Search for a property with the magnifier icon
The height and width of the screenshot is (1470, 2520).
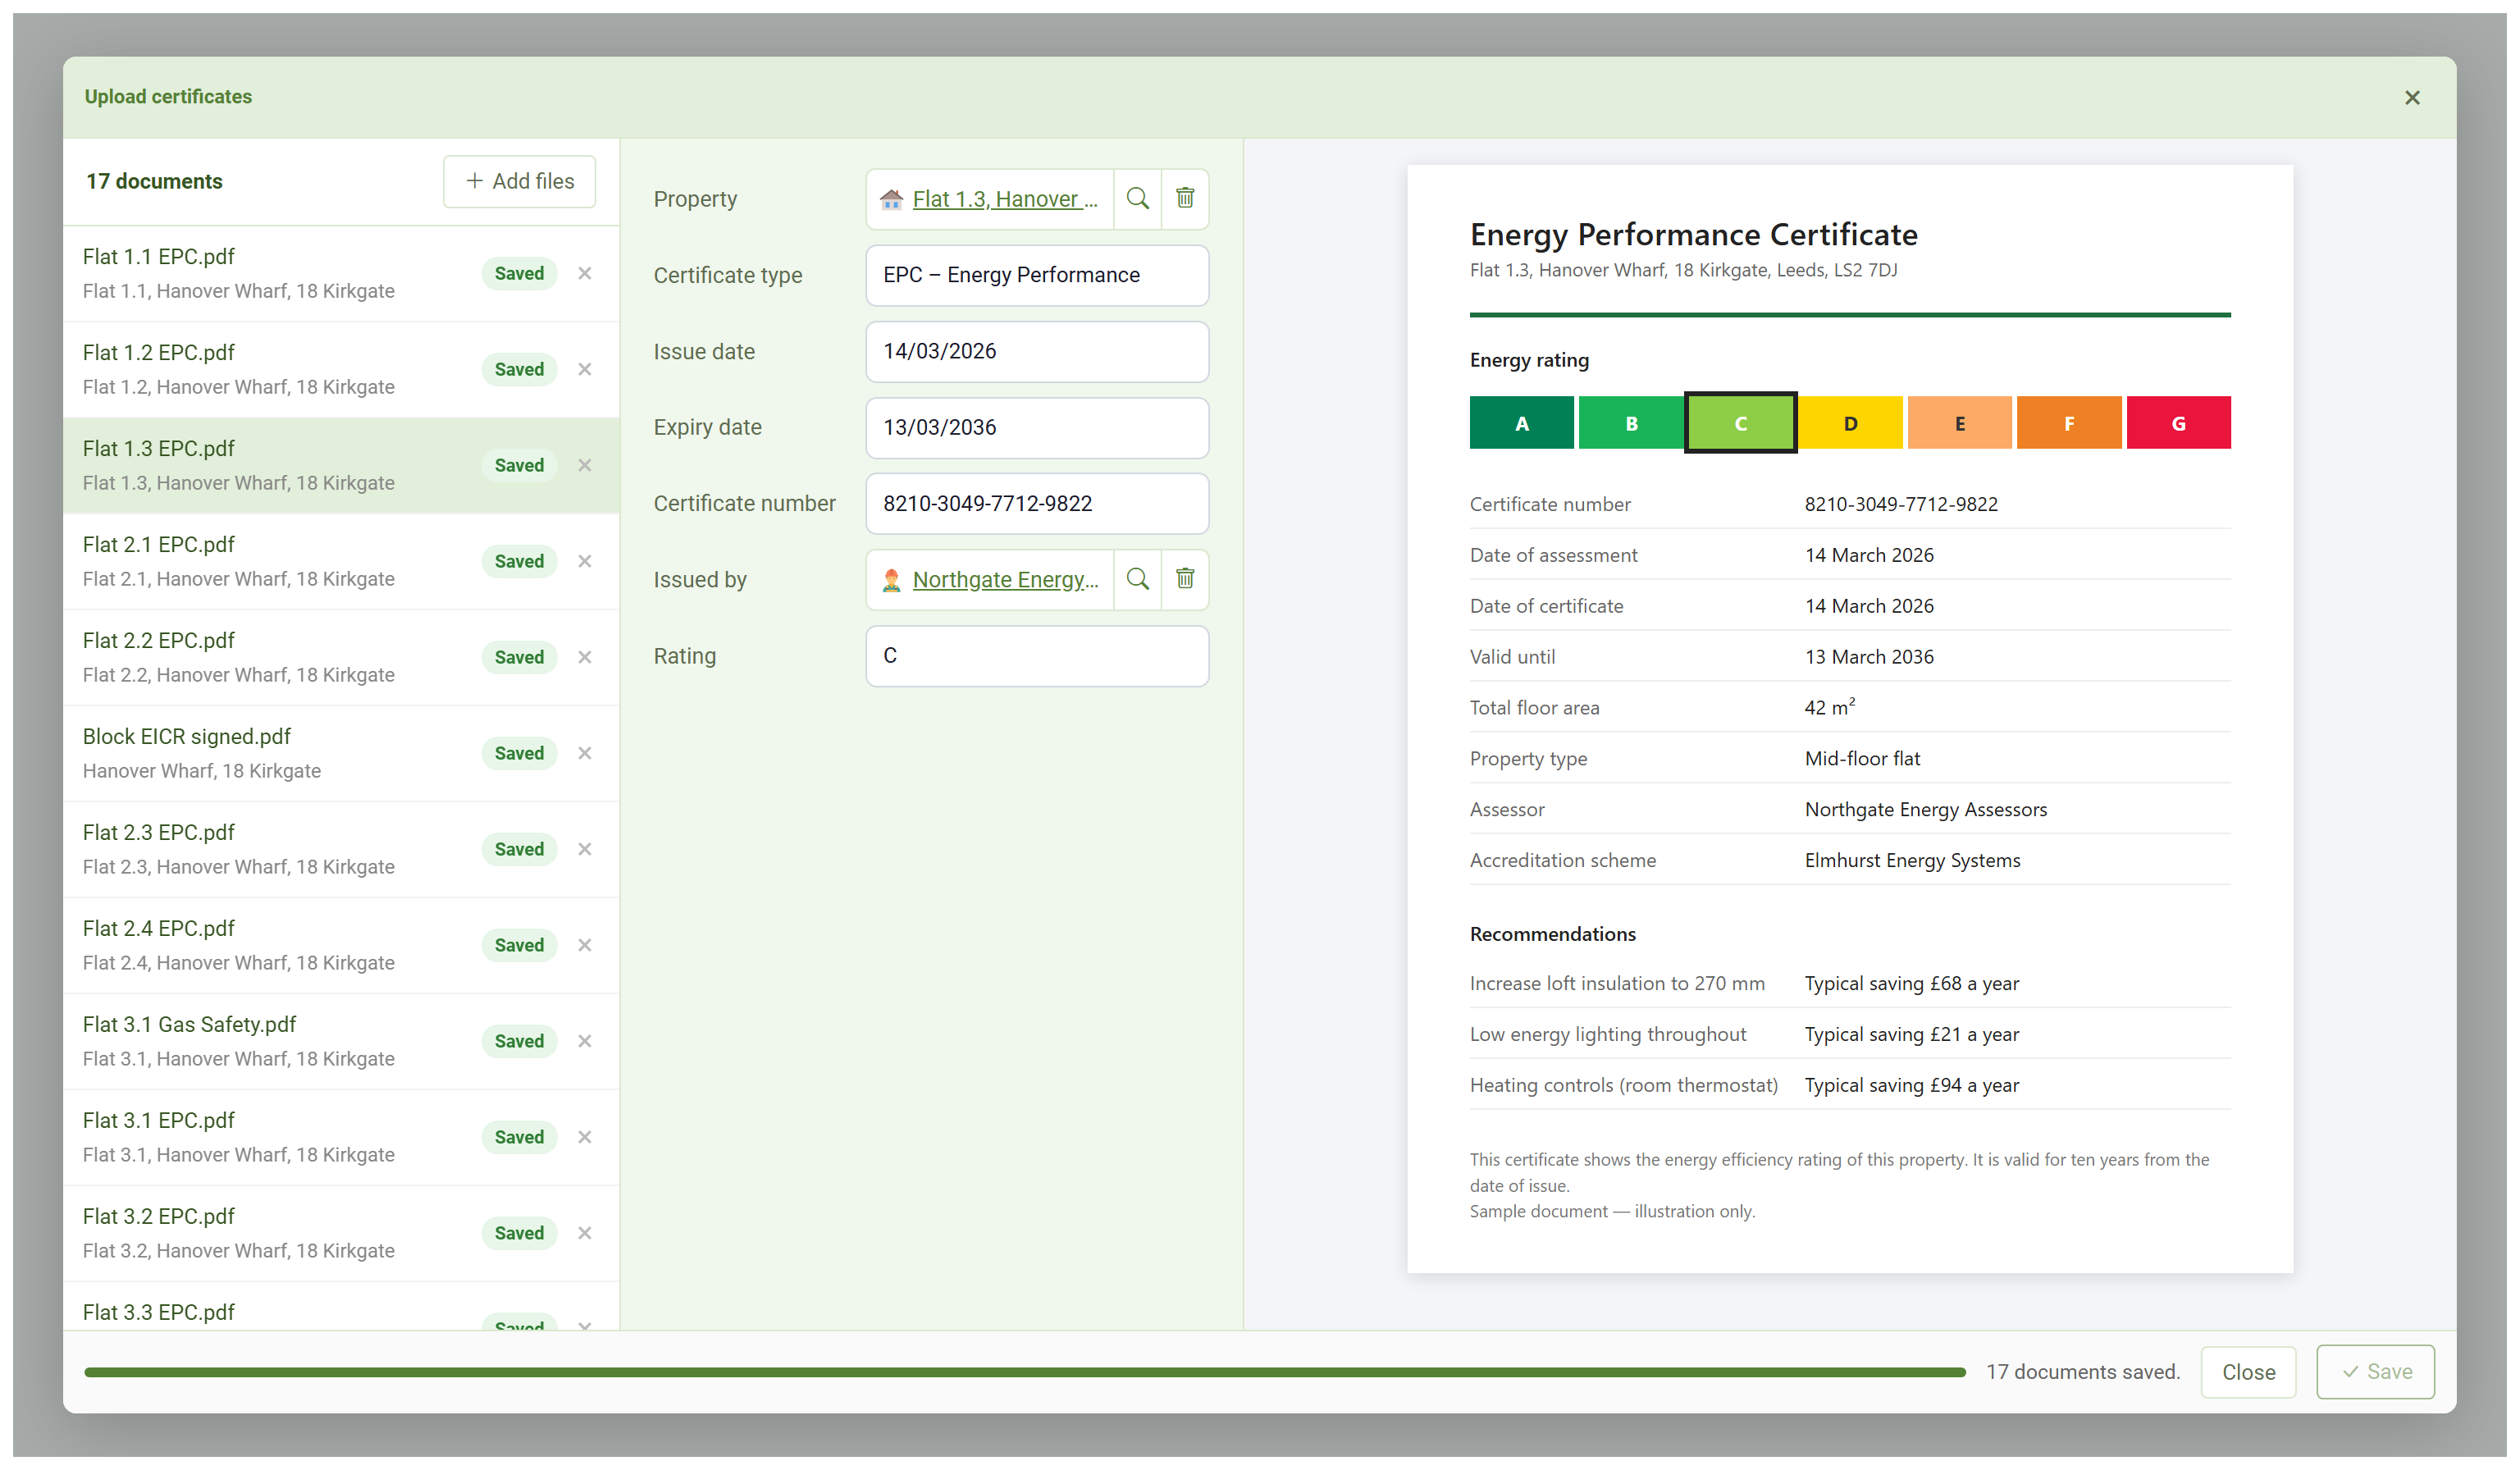pos(1137,198)
